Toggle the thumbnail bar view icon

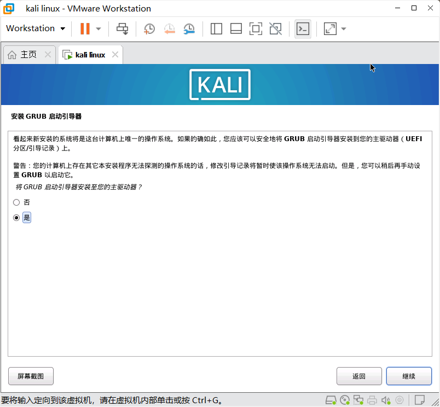click(236, 28)
